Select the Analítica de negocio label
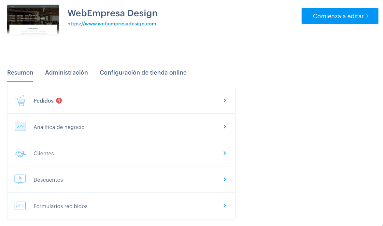 point(59,127)
